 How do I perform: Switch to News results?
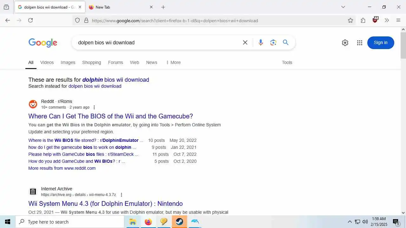point(152,62)
